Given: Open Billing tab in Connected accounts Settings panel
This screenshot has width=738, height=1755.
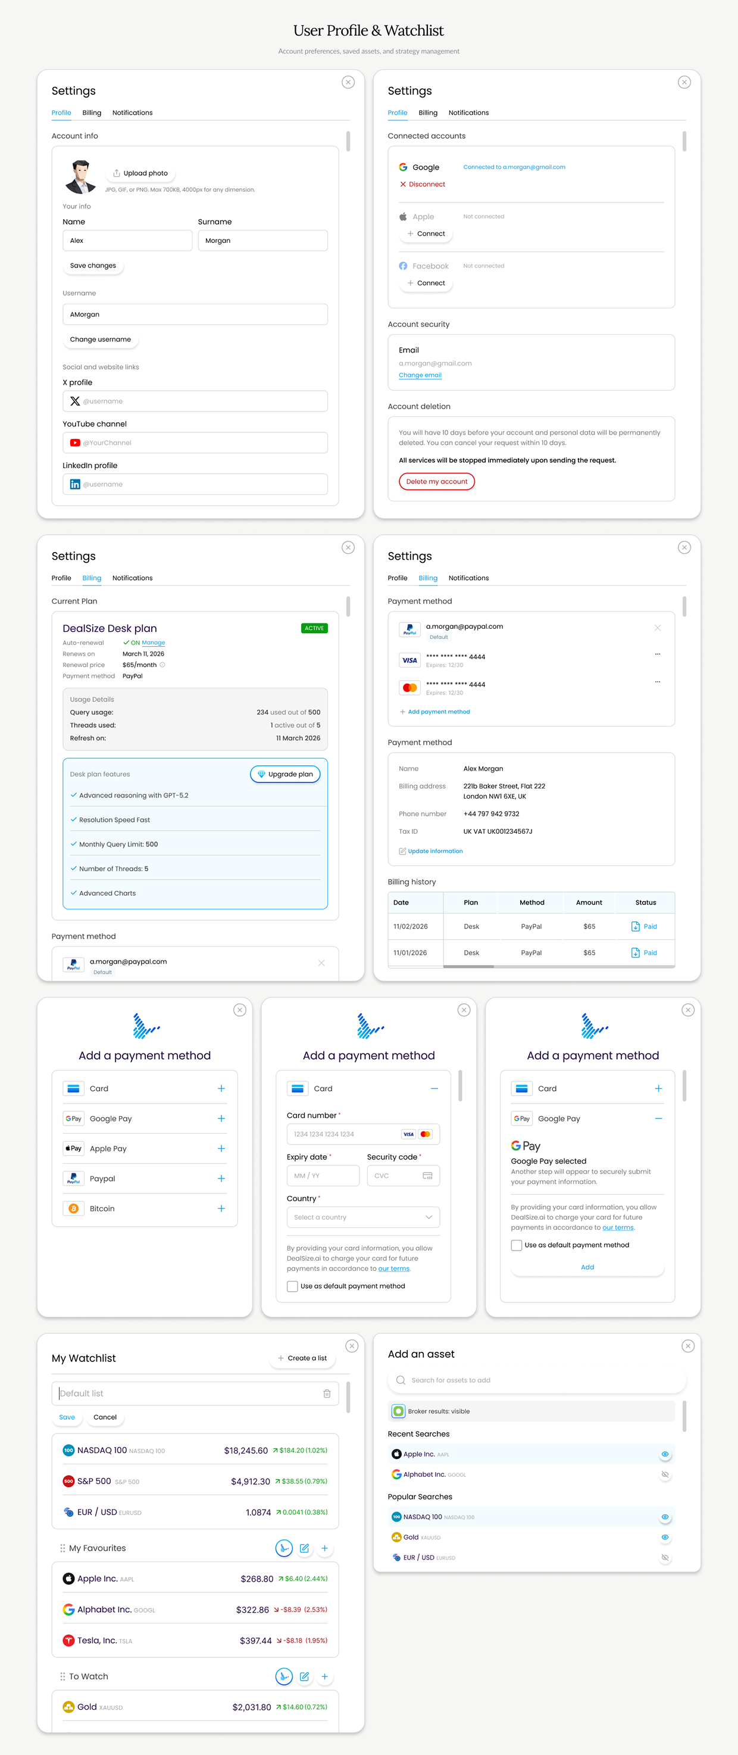Looking at the screenshot, I should pyautogui.click(x=427, y=113).
